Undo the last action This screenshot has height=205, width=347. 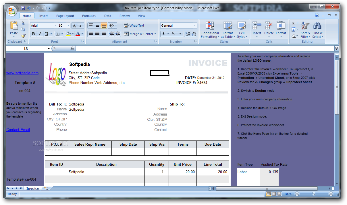coord(29,8)
